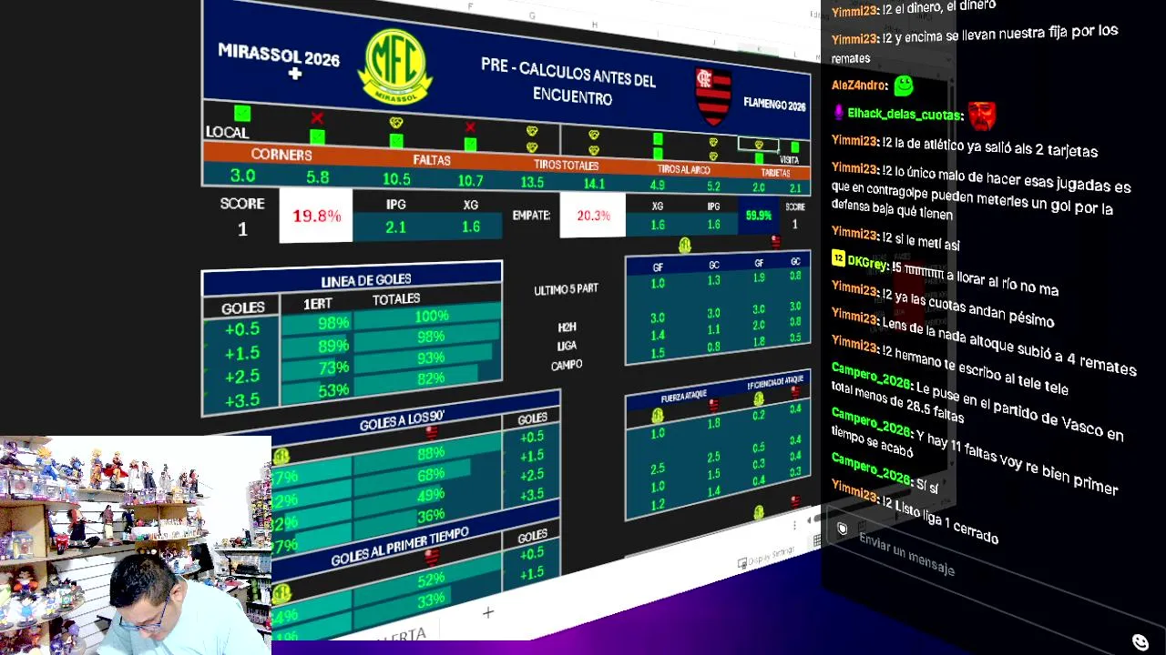Click the webcam thumbnail of the streamer
Image resolution: width=1166 pixels, height=655 pixels.
[136, 545]
